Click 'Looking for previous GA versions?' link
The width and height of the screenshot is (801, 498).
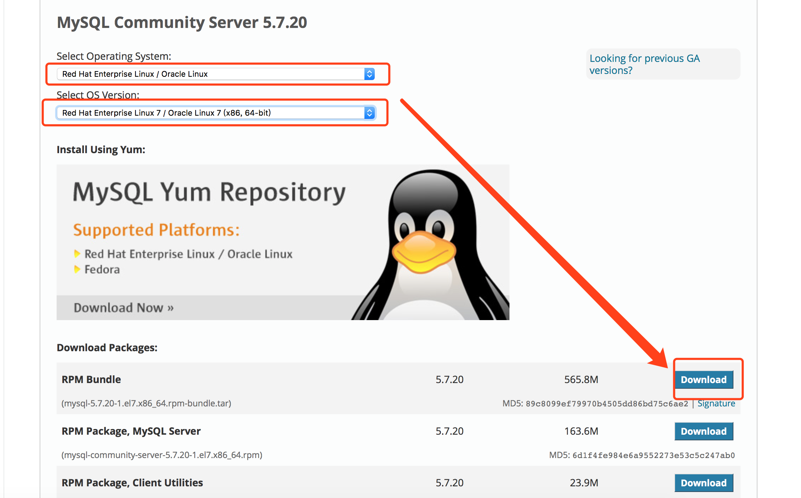(x=644, y=64)
